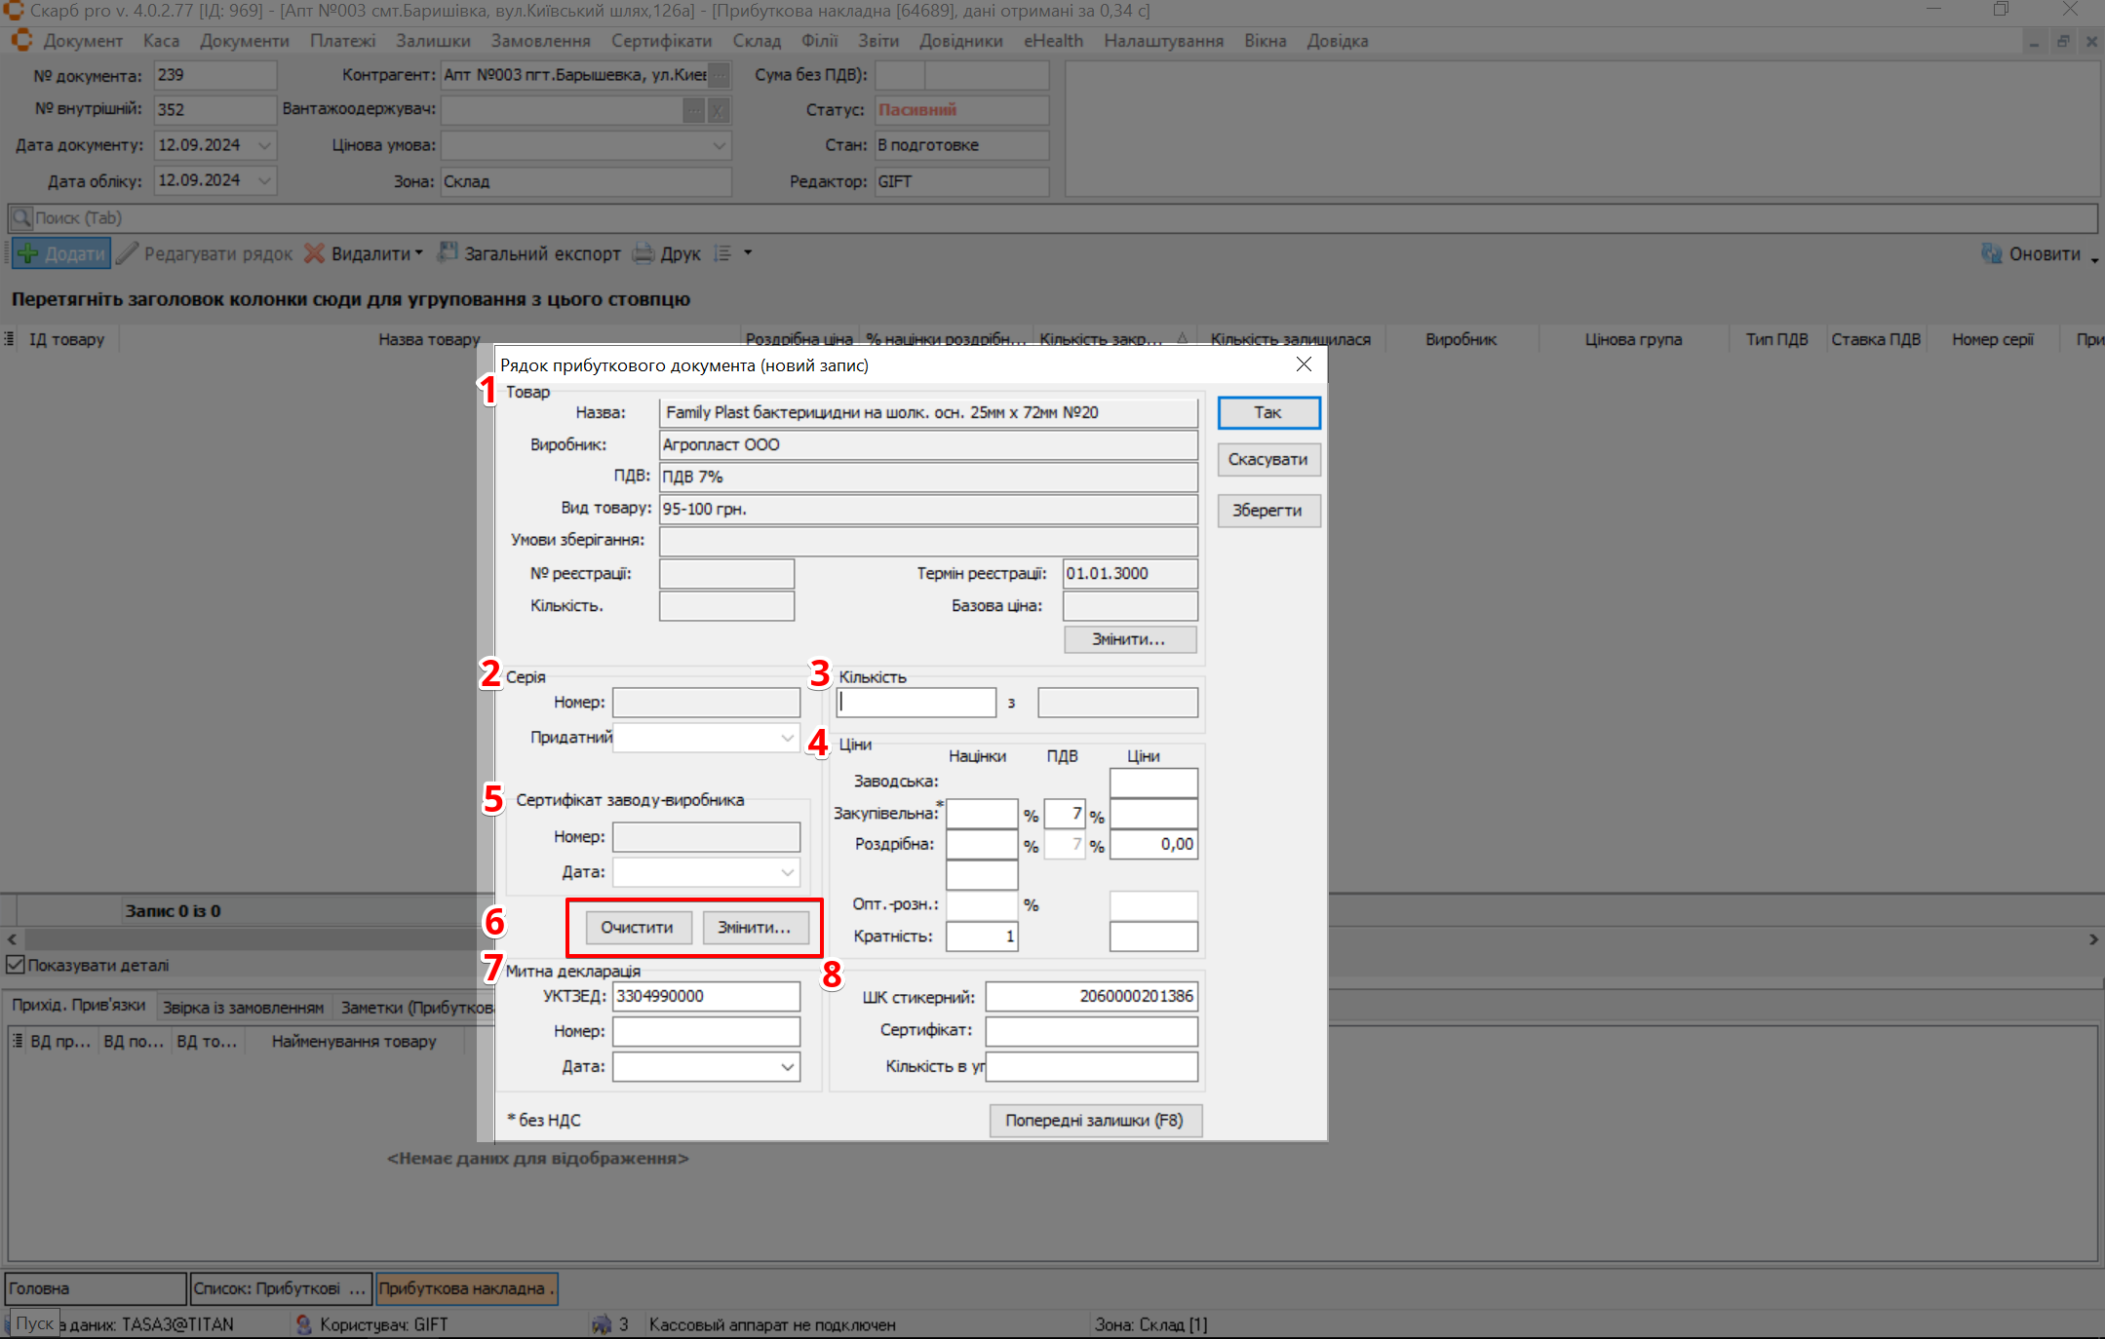
Task: Click the printer Друк icon
Action: tap(643, 253)
